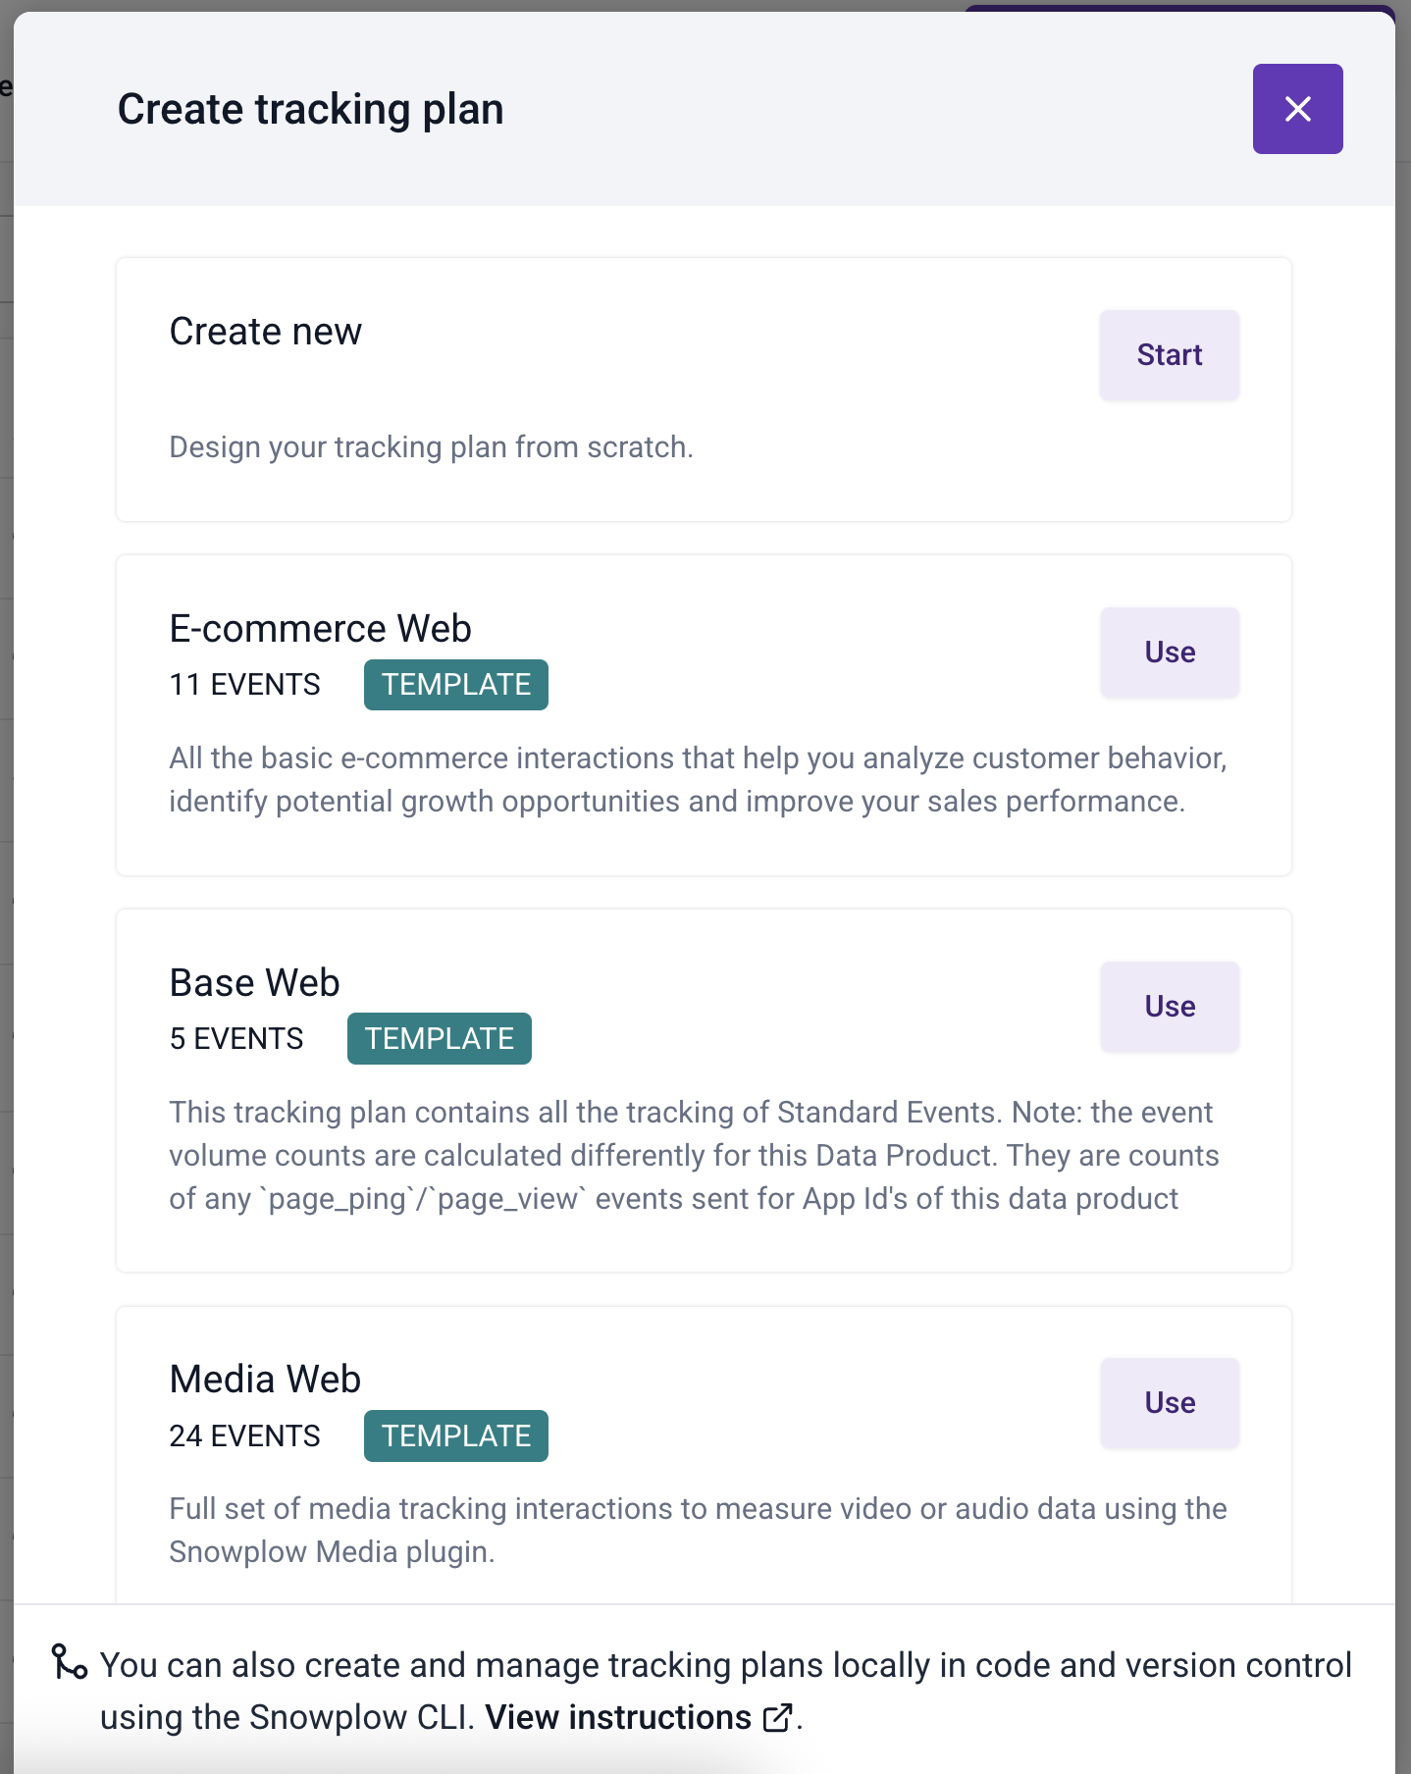This screenshot has height=1774, width=1411.
Task: Use the E-commerce Web template
Action: 1169,652
